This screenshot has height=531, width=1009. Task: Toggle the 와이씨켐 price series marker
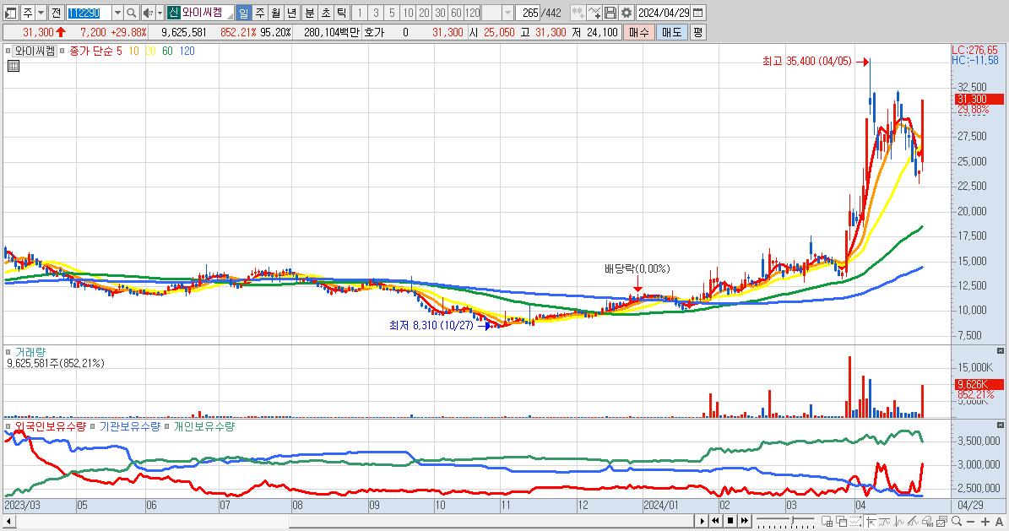point(8,51)
